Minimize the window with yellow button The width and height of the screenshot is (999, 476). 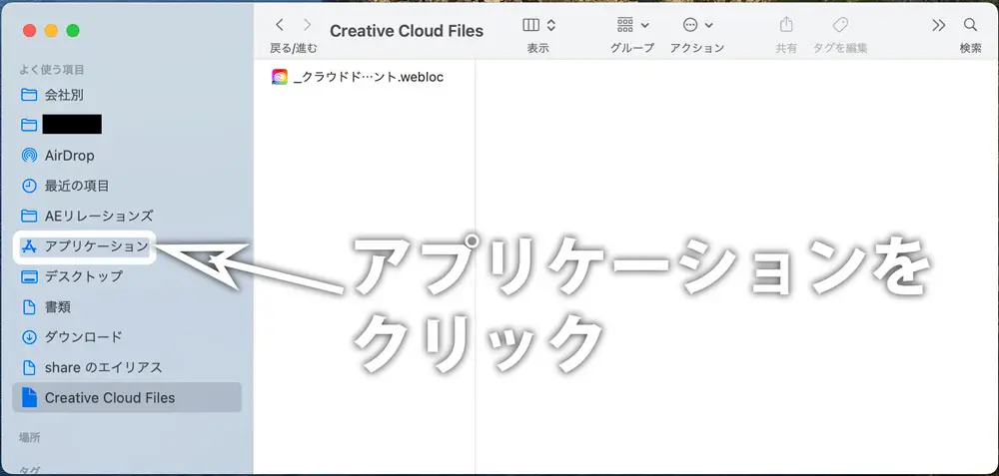click(51, 31)
